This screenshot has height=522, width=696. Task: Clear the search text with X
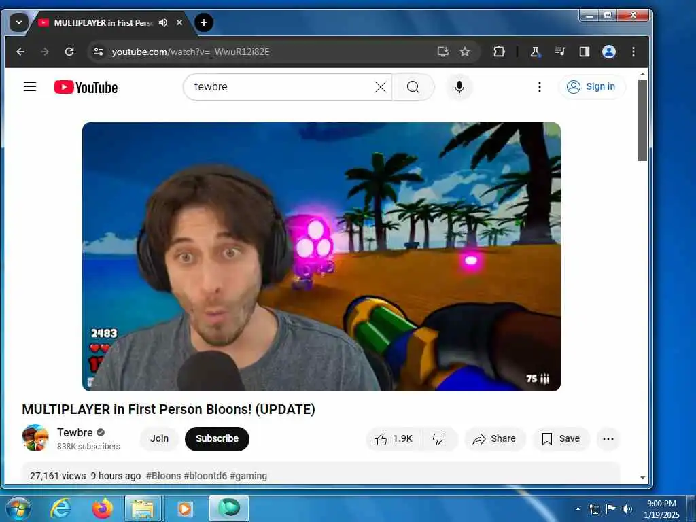click(381, 87)
